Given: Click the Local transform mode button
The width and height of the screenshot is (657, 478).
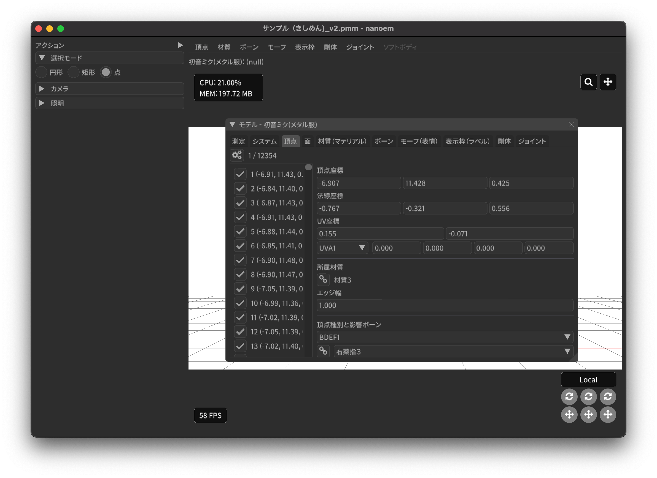Looking at the screenshot, I should (x=588, y=380).
